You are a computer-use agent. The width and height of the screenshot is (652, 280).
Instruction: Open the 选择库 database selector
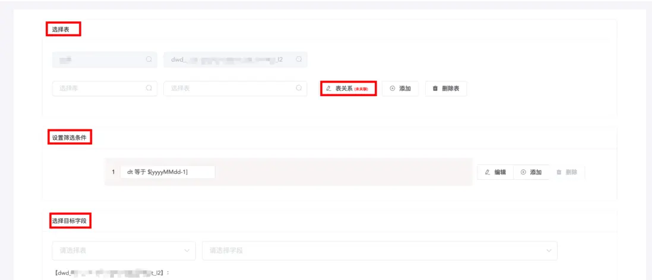(98, 88)
